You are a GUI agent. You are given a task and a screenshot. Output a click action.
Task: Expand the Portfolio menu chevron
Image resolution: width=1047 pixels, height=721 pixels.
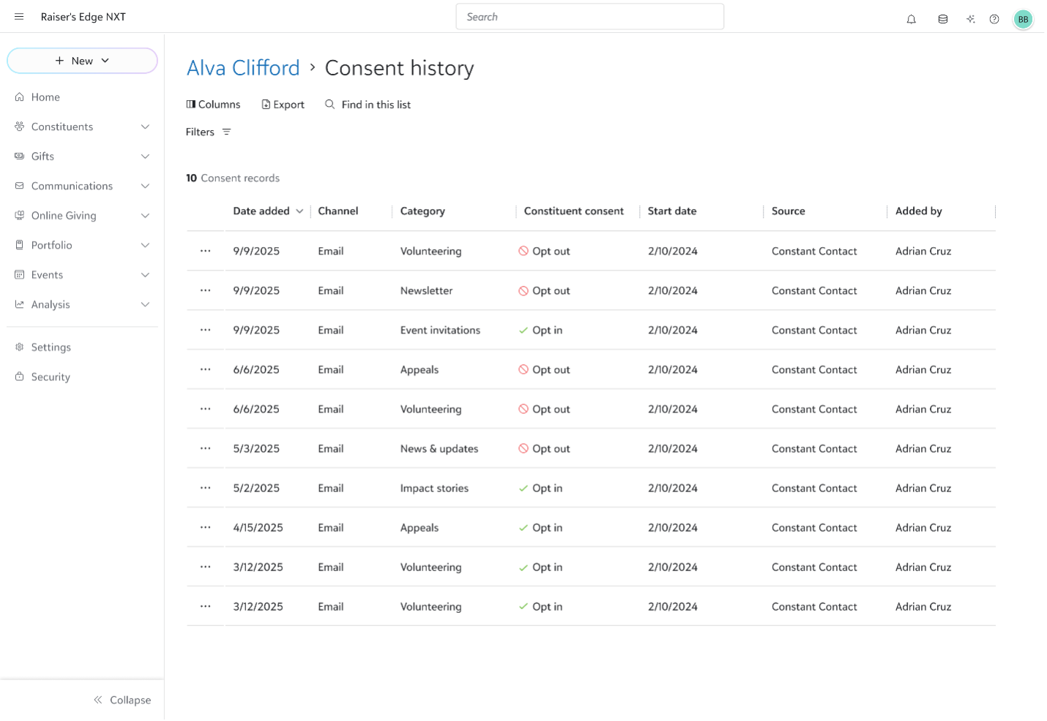[146, 245]
